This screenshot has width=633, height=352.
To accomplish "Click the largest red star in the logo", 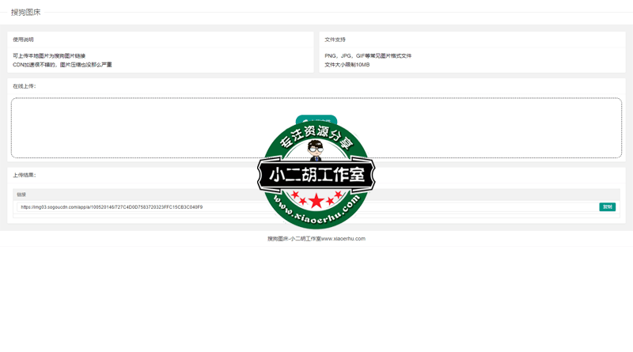I will 316,200.
